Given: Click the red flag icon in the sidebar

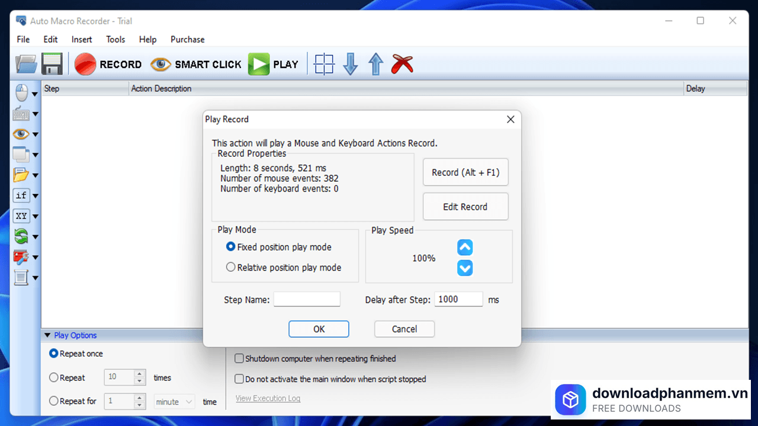Looking at the screenshot, I should coord(21,257).
